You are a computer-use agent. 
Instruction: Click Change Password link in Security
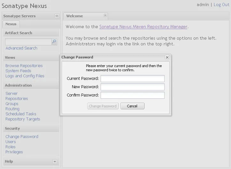click(22, 137)
